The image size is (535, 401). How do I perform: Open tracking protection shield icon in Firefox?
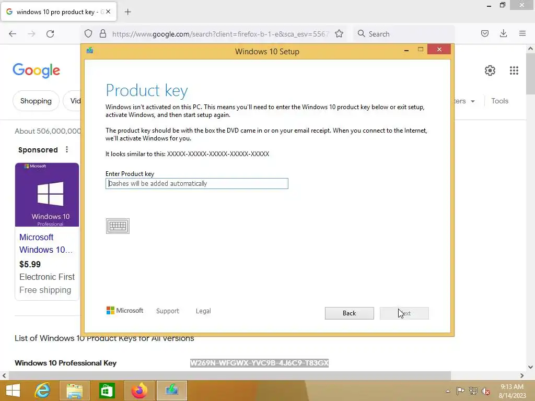88,33
